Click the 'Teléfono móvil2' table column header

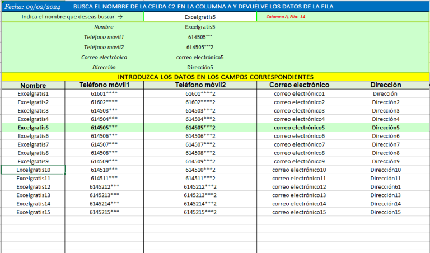(200, 85)
